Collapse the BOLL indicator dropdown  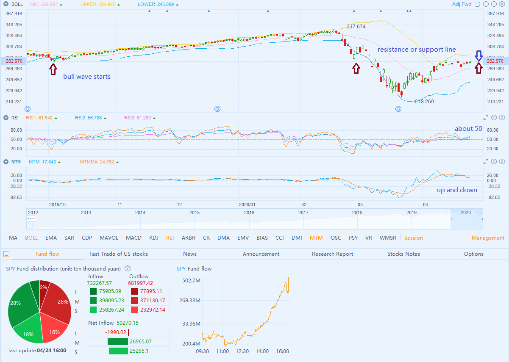[x=6, y=4]
